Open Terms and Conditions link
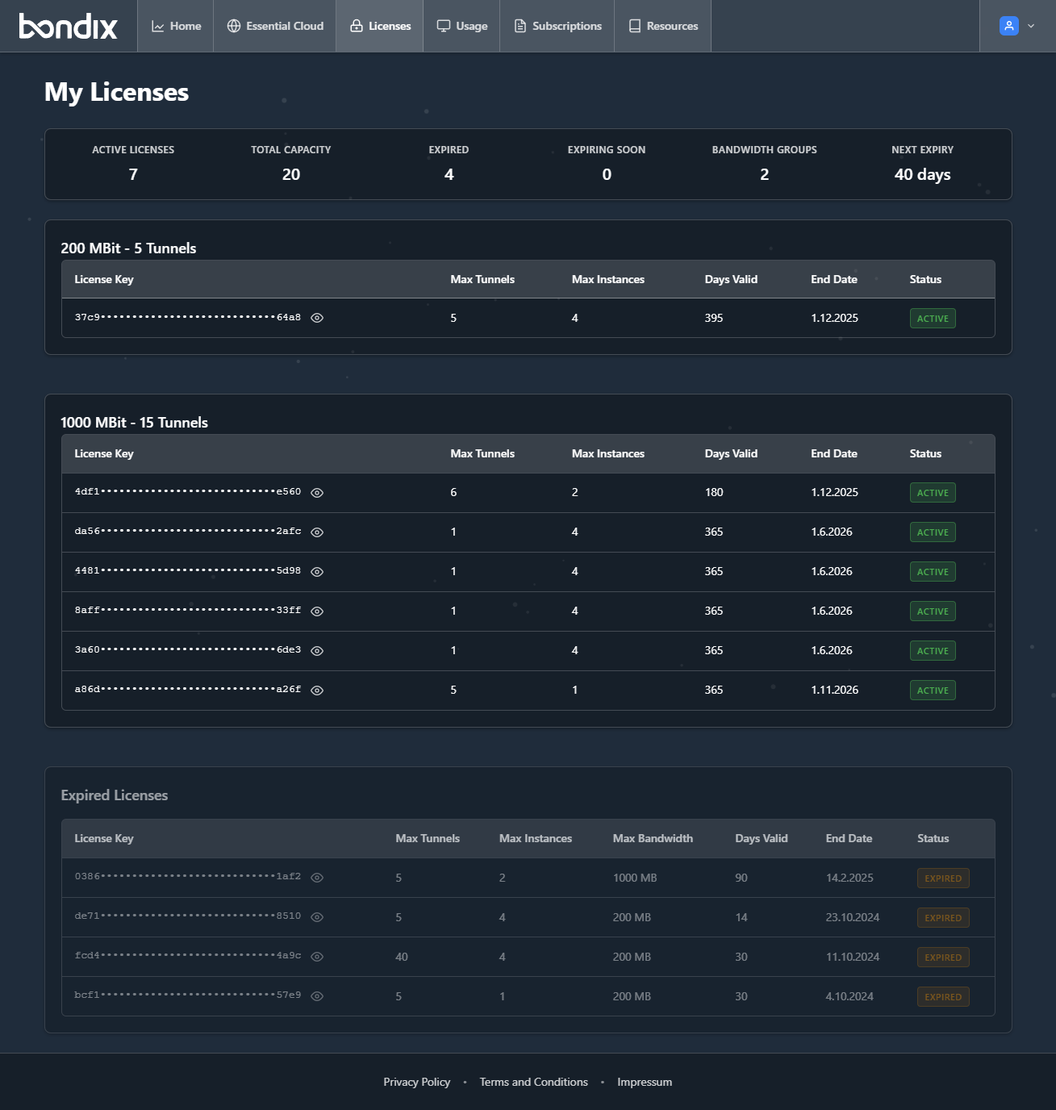Screen dimensions: 1056x1110 tap(533, 1082)
